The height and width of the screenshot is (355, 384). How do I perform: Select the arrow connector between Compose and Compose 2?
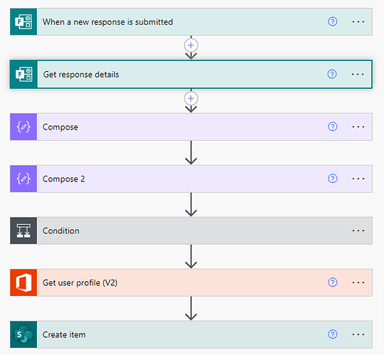[191, 152]
